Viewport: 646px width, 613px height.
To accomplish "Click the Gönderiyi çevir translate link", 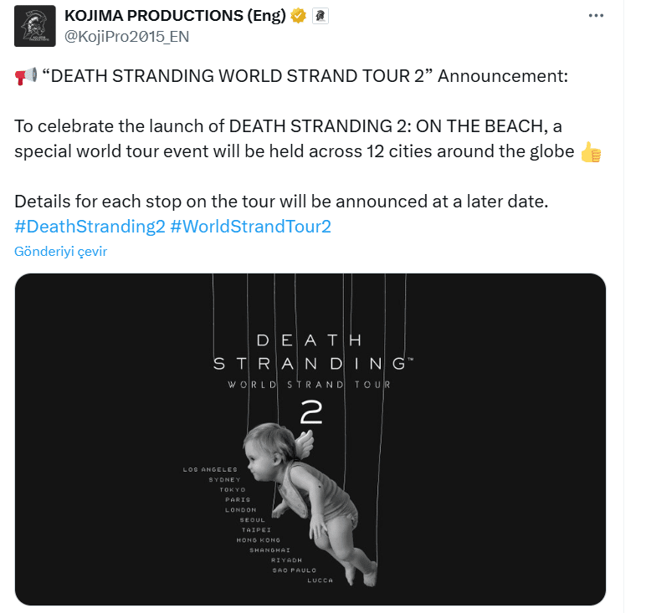I will coord(60,251).
